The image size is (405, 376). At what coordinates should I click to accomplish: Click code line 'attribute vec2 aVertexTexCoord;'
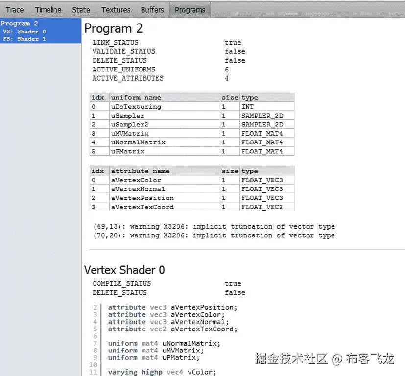[172, 329]
